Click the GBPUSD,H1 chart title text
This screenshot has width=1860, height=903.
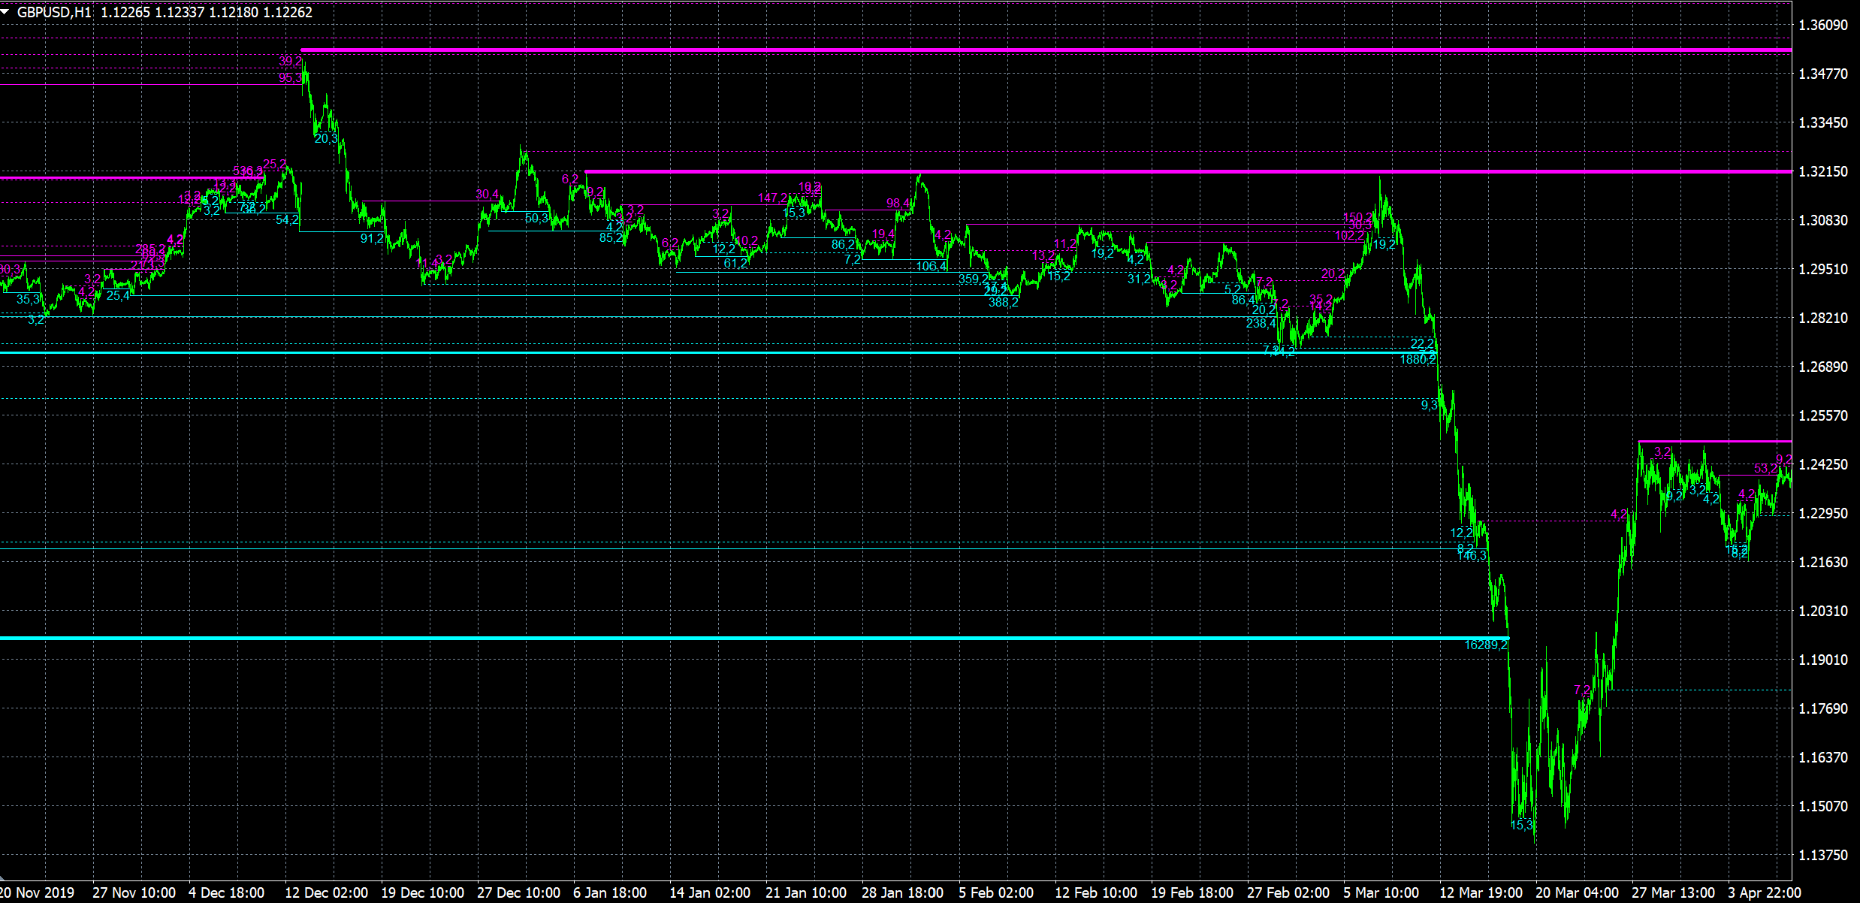54,12
